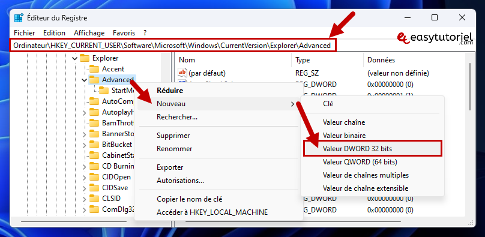The width and height of the screenshot is (485, 237).
Task: Open the ? help menu
Action: pyautogui.click(x=145, y=33)
